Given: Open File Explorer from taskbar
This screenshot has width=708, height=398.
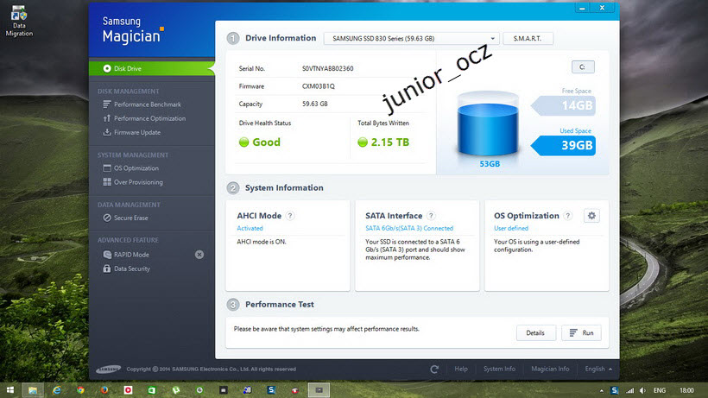Looking at the screenshot, I should click(33, 390).
